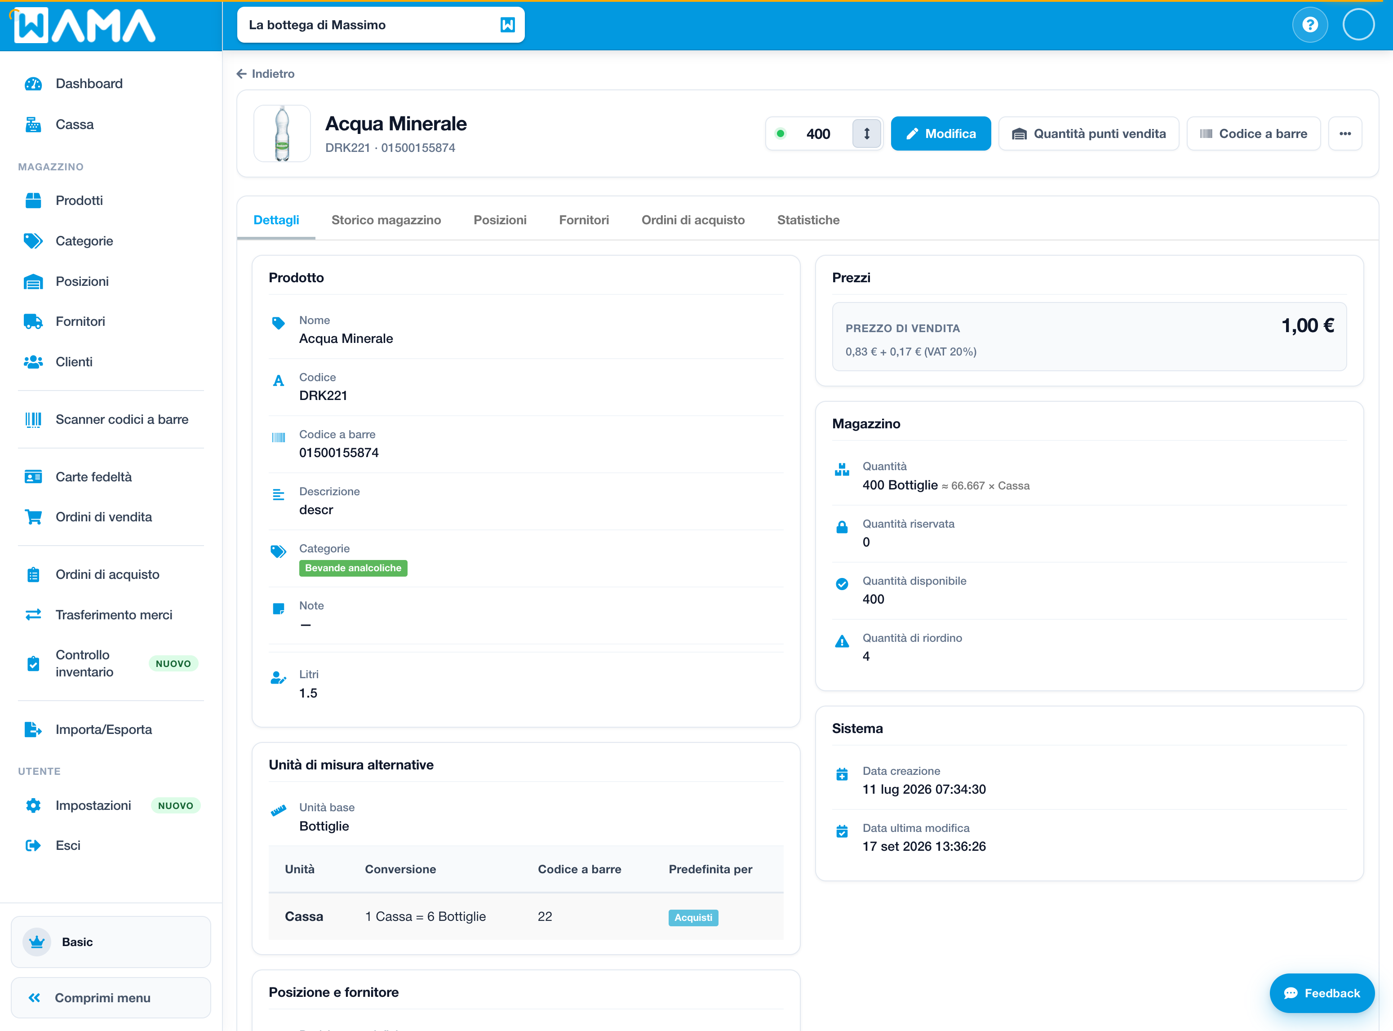Click the WAMA logo
The image size is (1393, 1031).
pyautogui.click(x=85, y=26)
